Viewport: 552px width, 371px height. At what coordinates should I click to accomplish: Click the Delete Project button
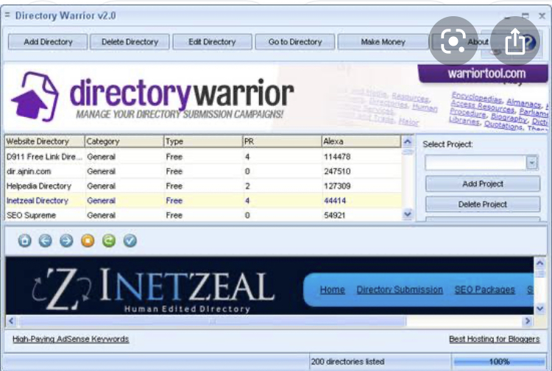[x=483, y=204]
